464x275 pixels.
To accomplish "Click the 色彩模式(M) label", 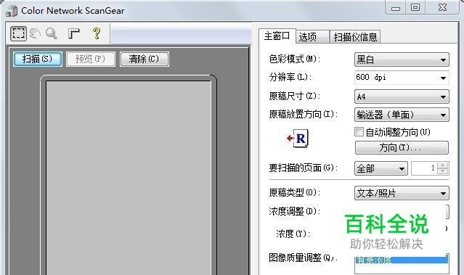I will coord(294,59).
